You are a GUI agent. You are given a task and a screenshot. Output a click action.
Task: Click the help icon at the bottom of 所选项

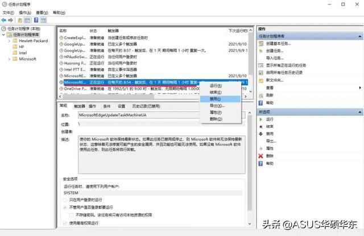coord(261,164)
